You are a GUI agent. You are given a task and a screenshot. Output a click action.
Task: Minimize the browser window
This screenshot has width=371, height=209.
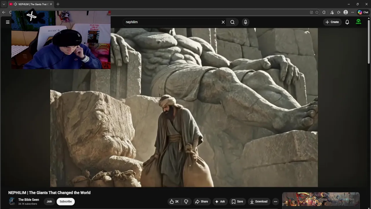pyautogui.click(x=348, y=4)
